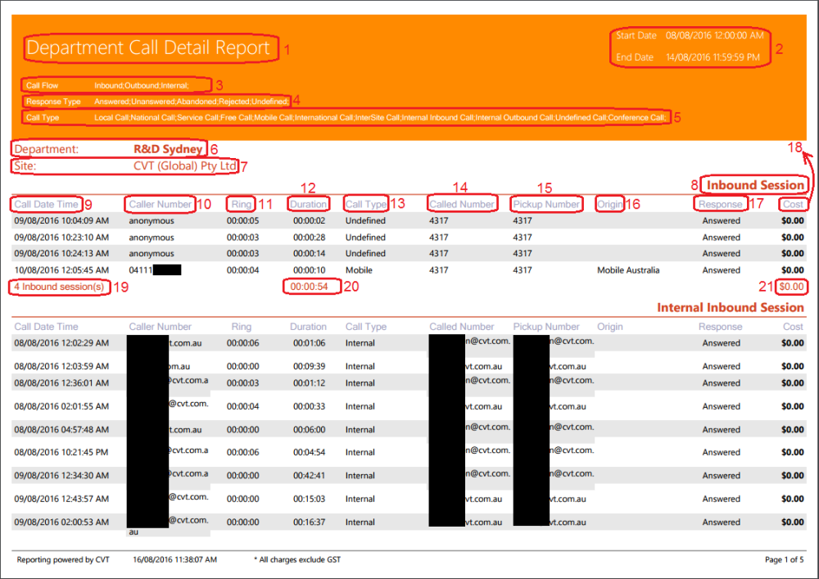
Task: Select the 08/08/2016 12:02:29 AM call date
Action: [61, 343]
